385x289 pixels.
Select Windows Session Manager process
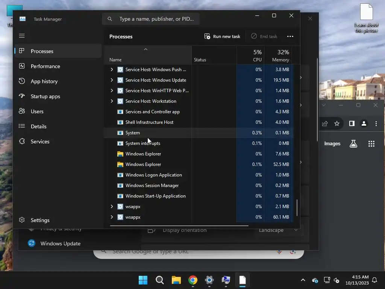point(199,186)
